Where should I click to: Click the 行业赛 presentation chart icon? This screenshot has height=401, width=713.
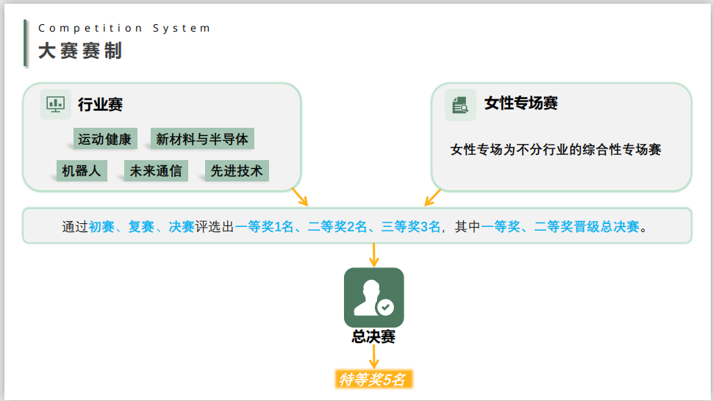55,104
